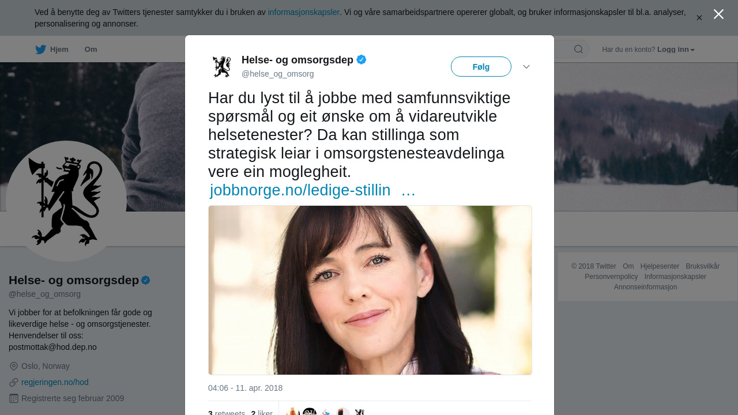This screenshot has width=738, height=415.
Task: Close the tweet overlay with large X
Action: 718,14
